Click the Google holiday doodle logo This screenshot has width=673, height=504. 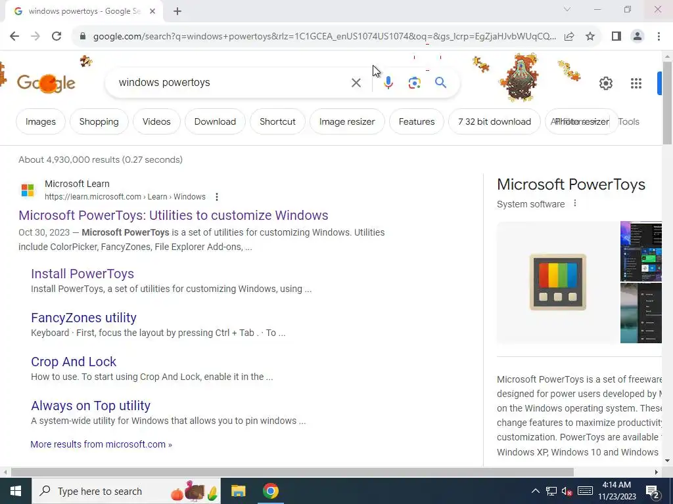pyautogui.click(x=46, y=83)
